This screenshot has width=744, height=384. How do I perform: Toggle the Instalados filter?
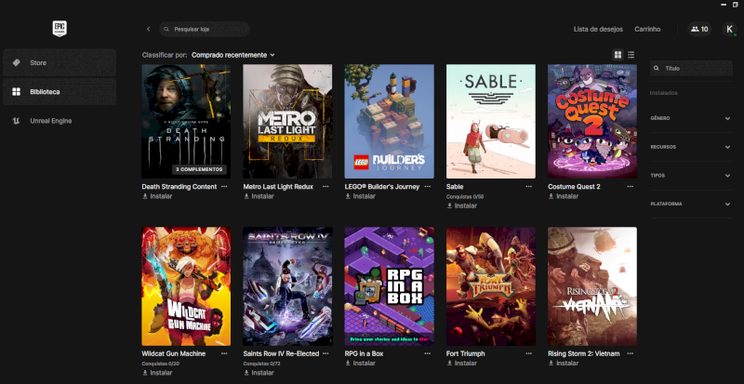pyautogui.click(x=663, y=93)
